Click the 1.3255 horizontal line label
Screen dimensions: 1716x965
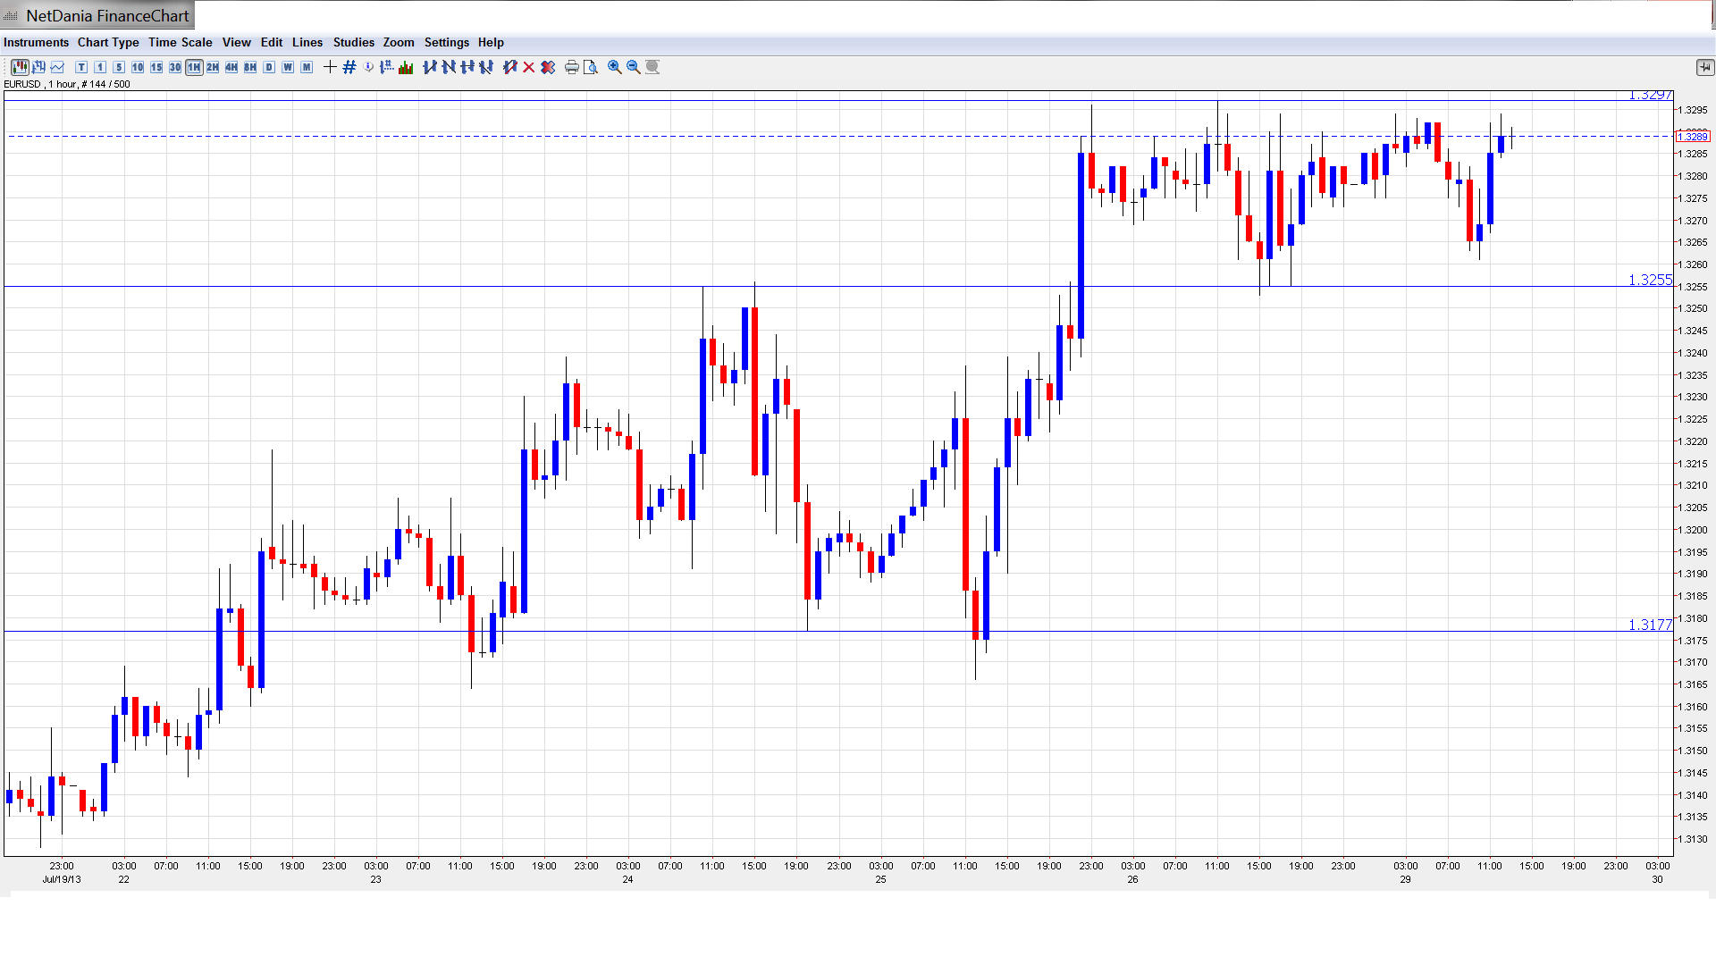pyautogui.click(x=1649, y=280)
